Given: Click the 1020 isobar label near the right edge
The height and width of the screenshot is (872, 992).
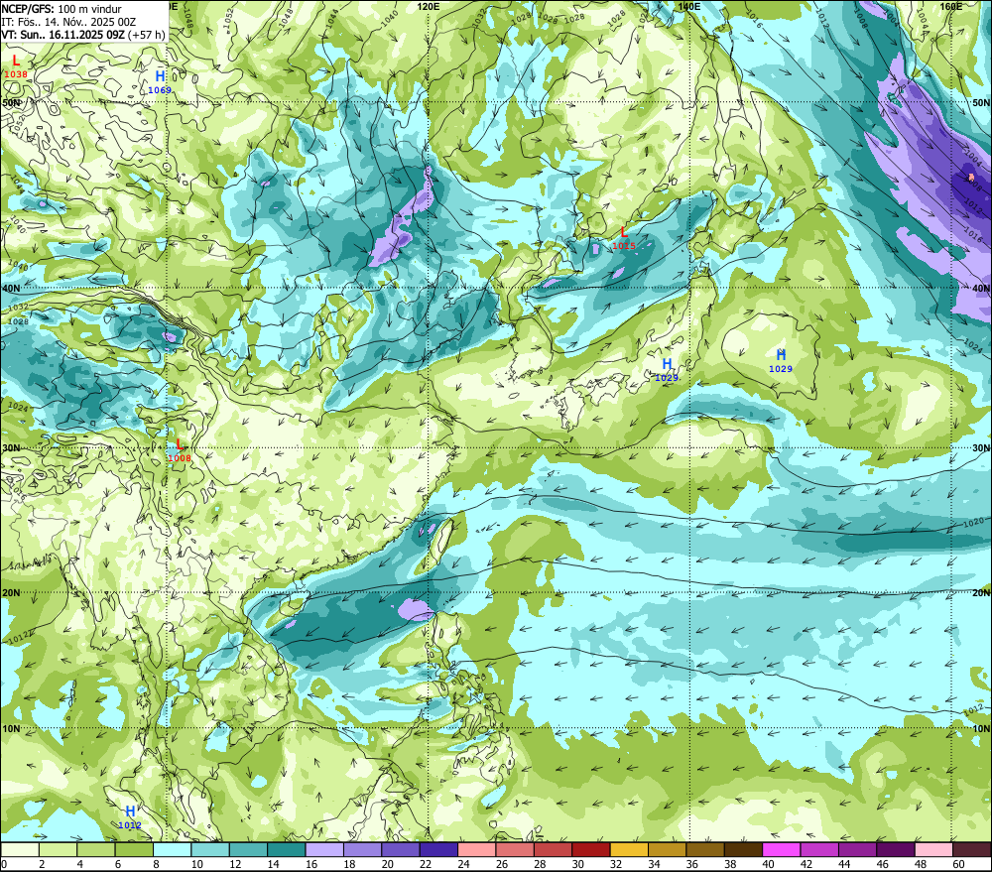Looking at the screenshot, I should [x=974, y=523].
